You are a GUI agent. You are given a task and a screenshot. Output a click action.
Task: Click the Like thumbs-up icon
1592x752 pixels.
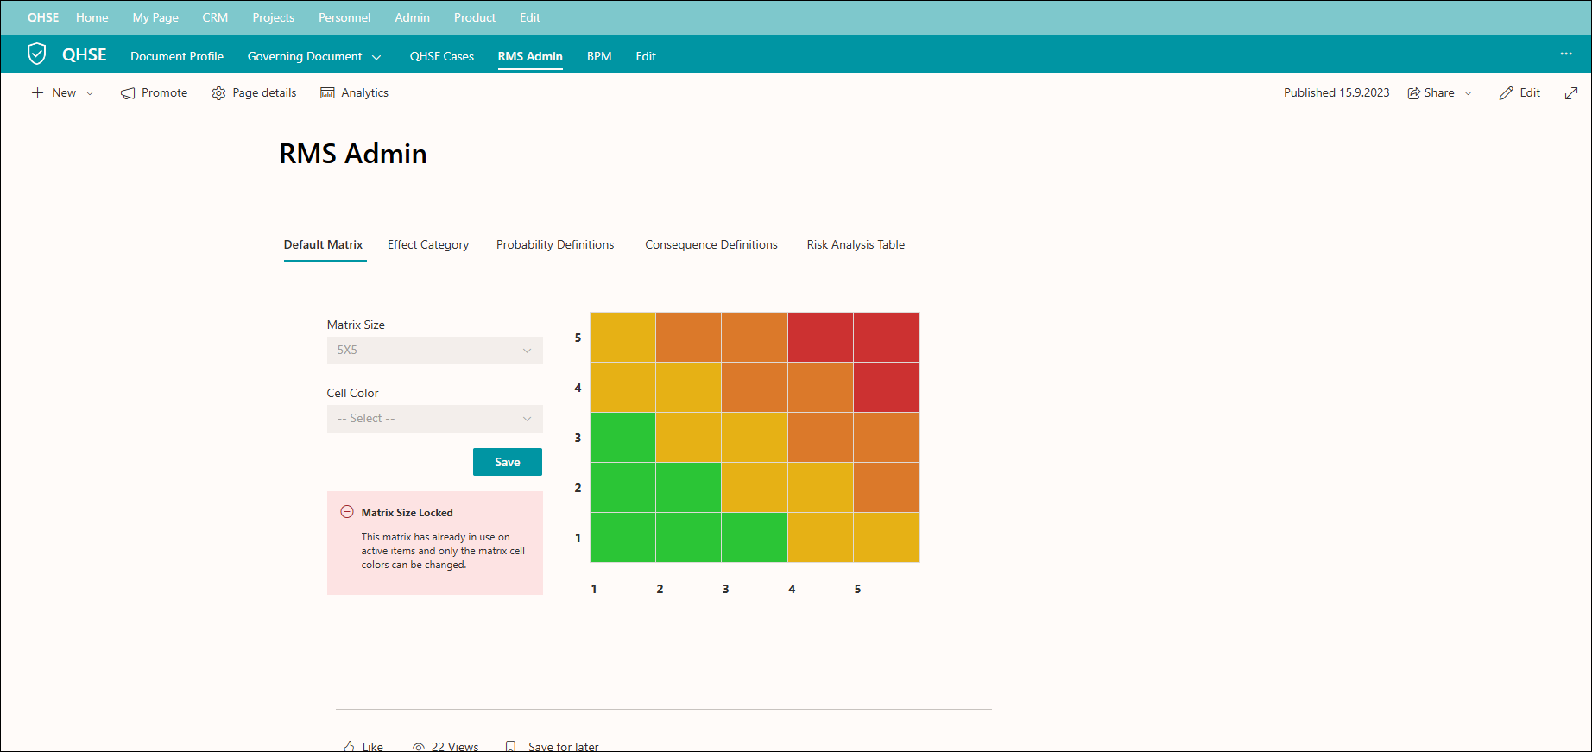click(x=349, y=746)
